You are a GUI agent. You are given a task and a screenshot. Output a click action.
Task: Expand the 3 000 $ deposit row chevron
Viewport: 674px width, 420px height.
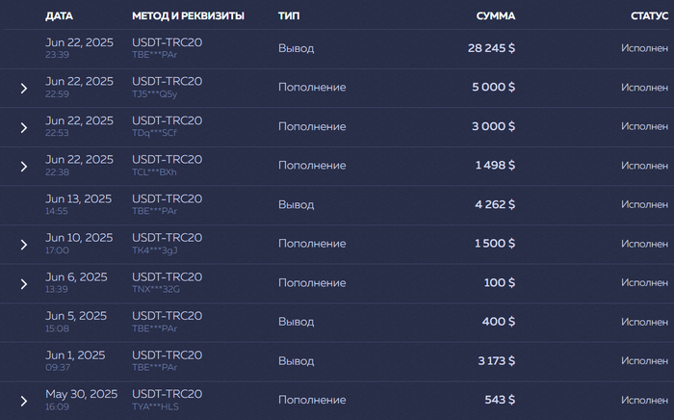(x=24, y=127)
